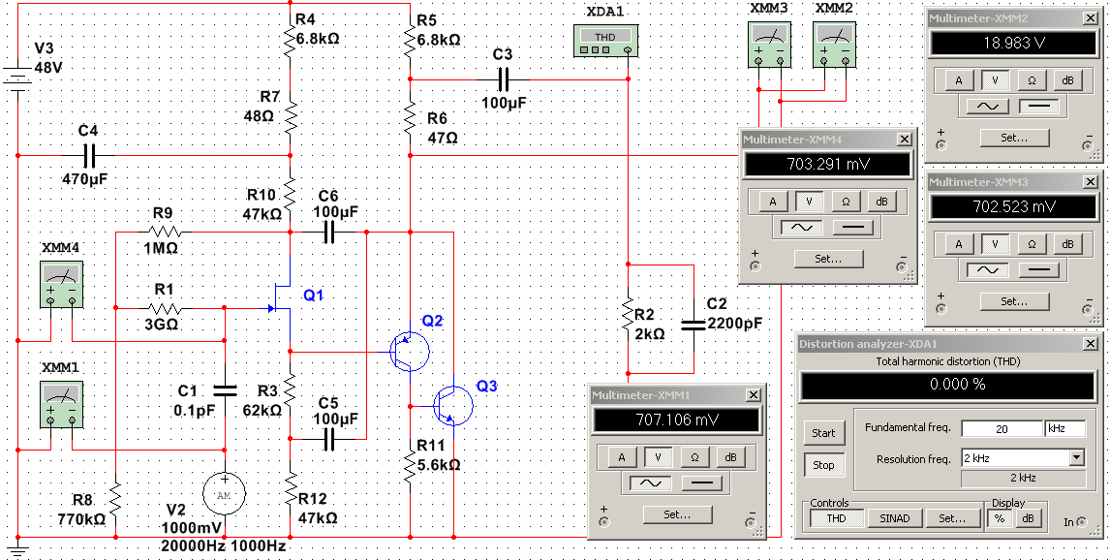This screenshot has width=1110, height=560.
Task: Switch XMM1 multimeter to dB mode
Action: point(730,457)
